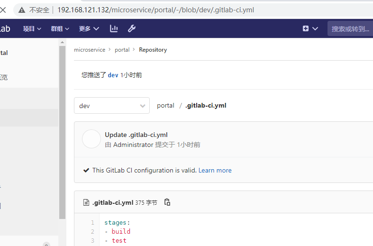
Task: Click the sidebar vertical scrollbar thumb
Action: [63, 132]
